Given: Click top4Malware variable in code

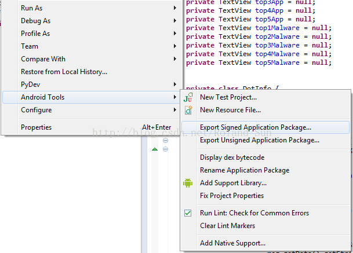Looking at the screenshot, I should click(277, 54).
